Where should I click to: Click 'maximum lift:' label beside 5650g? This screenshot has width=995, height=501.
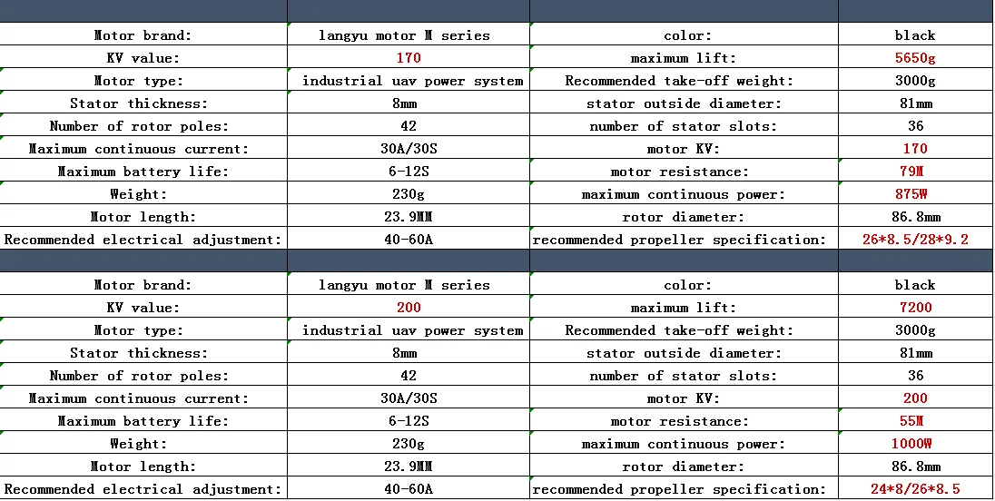(684, 58)
